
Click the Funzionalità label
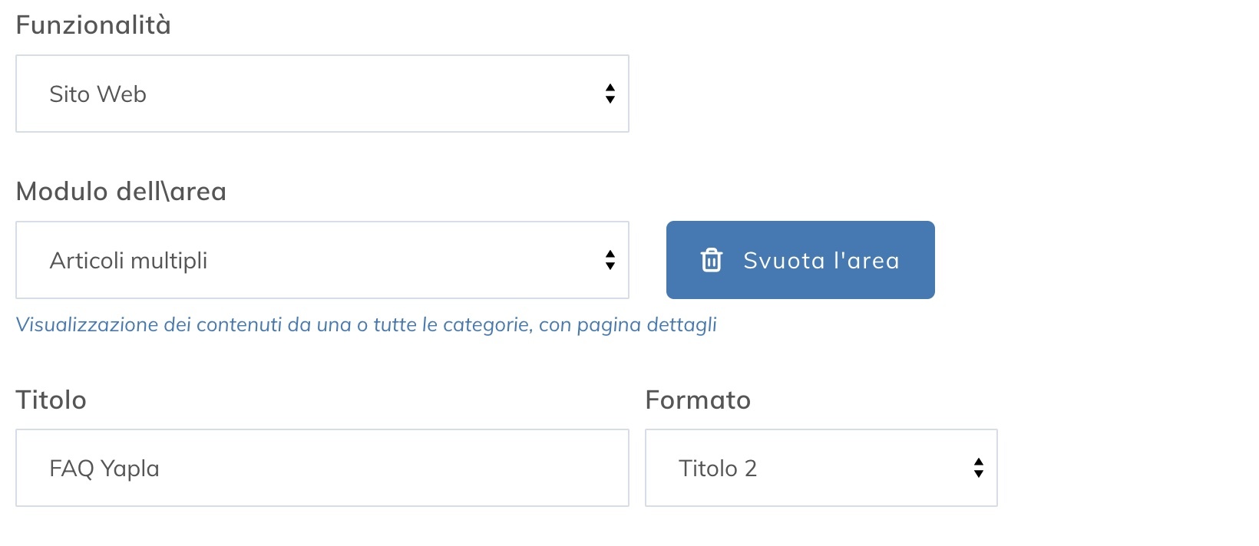tap(92, 24)
